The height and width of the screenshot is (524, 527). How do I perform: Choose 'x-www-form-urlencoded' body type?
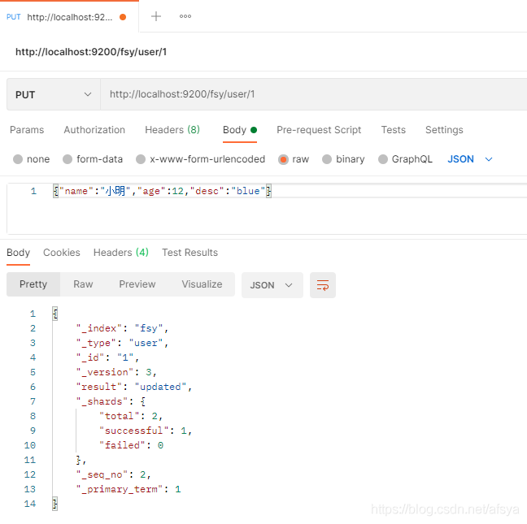(142, 159)
